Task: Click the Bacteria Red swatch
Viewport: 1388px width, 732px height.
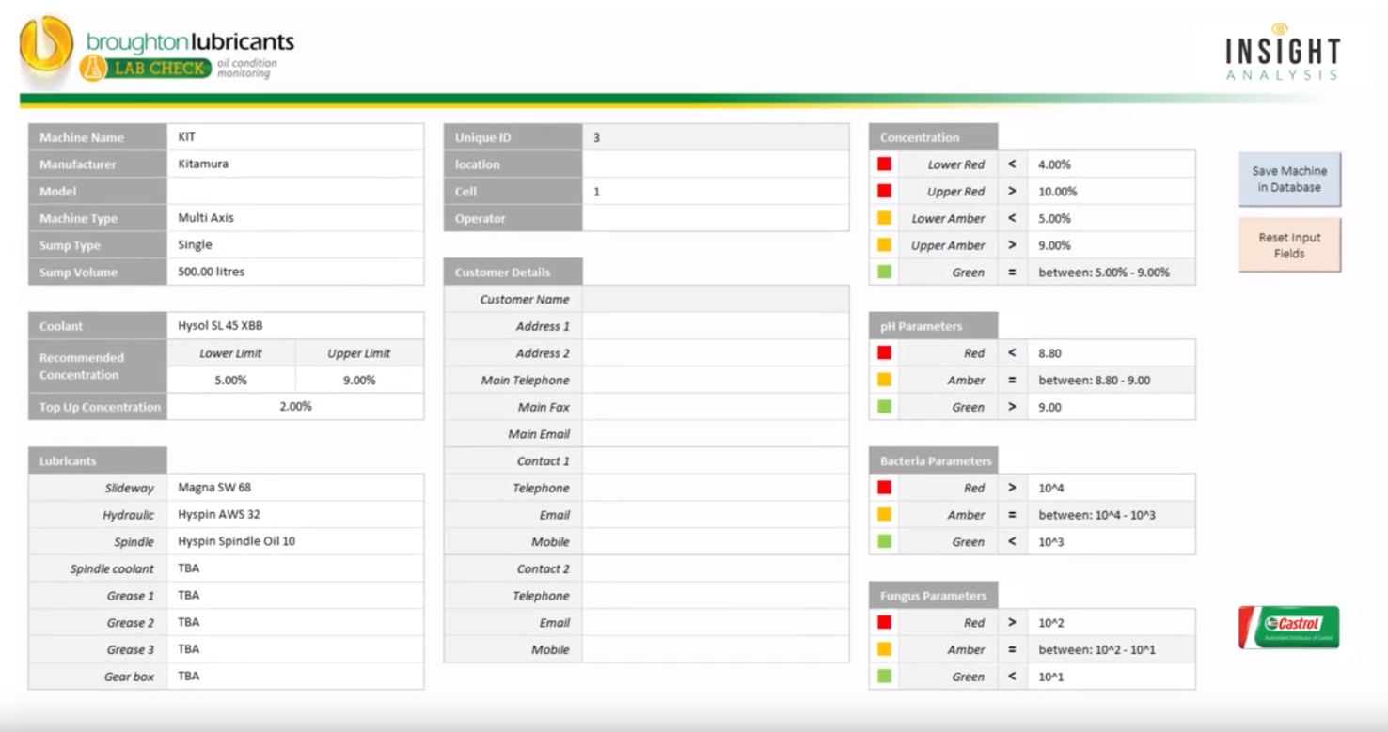Action: pyautogui.click(x=884, y=488)
